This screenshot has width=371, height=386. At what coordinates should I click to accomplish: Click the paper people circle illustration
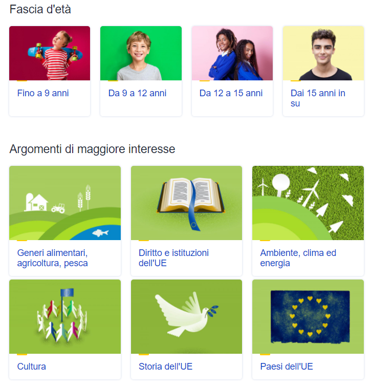65,316
